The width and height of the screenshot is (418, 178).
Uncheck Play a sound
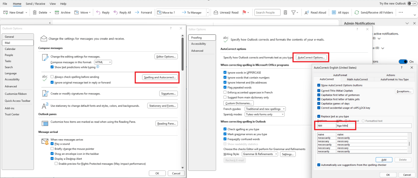pyautogui.click(x=52, y=144)
